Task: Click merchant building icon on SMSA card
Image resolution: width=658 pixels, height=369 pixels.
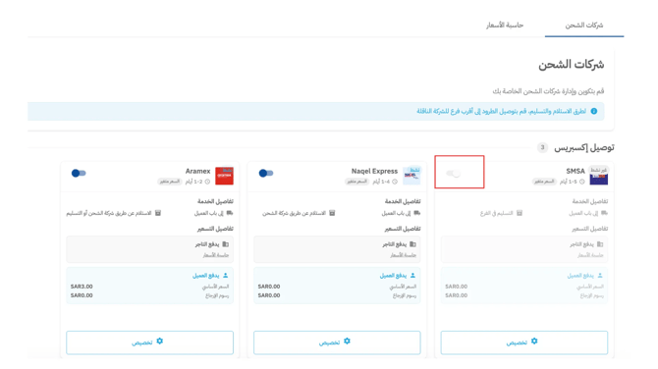Action: [600, 244]
